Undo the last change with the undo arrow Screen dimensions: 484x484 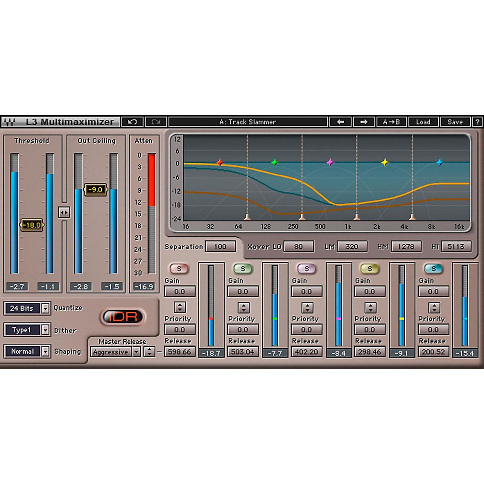tap(132, 122)
